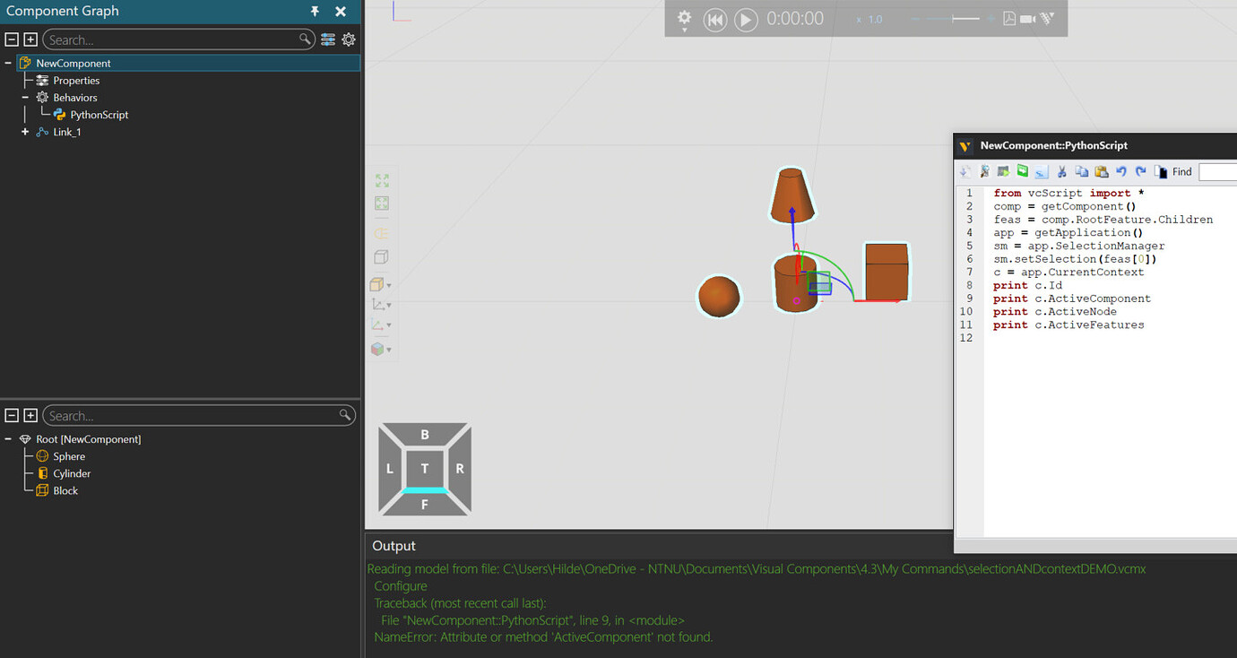Viewport: 1237px width, 658px height.
Task: Pin the Component Graph panel
Action: pyautogui.click(x=315, y=11)
